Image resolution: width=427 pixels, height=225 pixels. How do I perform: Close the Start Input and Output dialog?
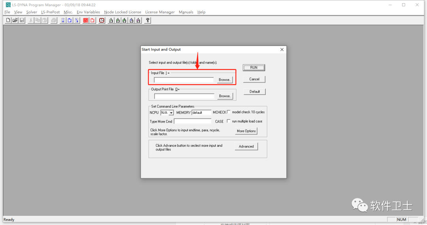coord(282,49)
